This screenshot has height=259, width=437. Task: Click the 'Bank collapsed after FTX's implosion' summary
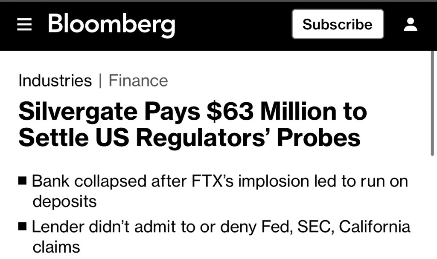[220, 181]
